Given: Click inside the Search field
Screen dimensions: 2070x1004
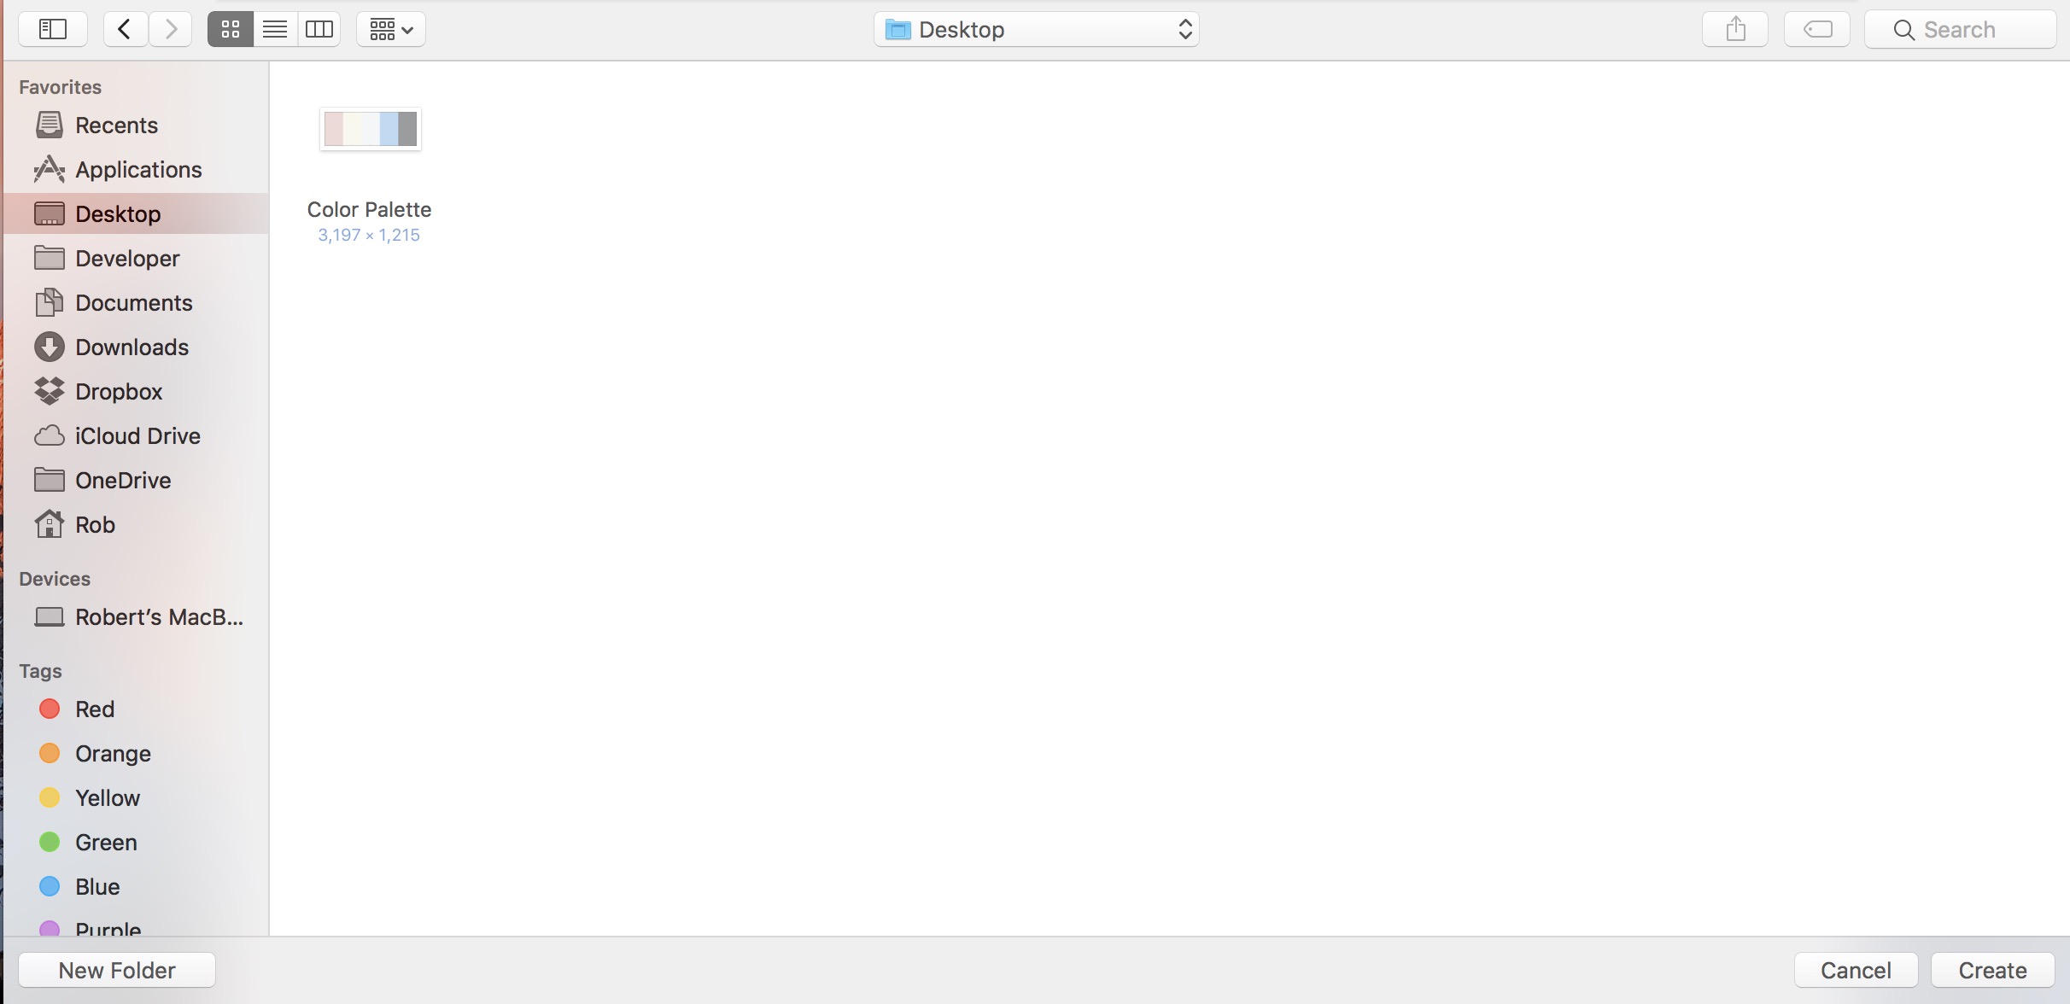Looking at the screenshot, I should (x=1960, y=28).
